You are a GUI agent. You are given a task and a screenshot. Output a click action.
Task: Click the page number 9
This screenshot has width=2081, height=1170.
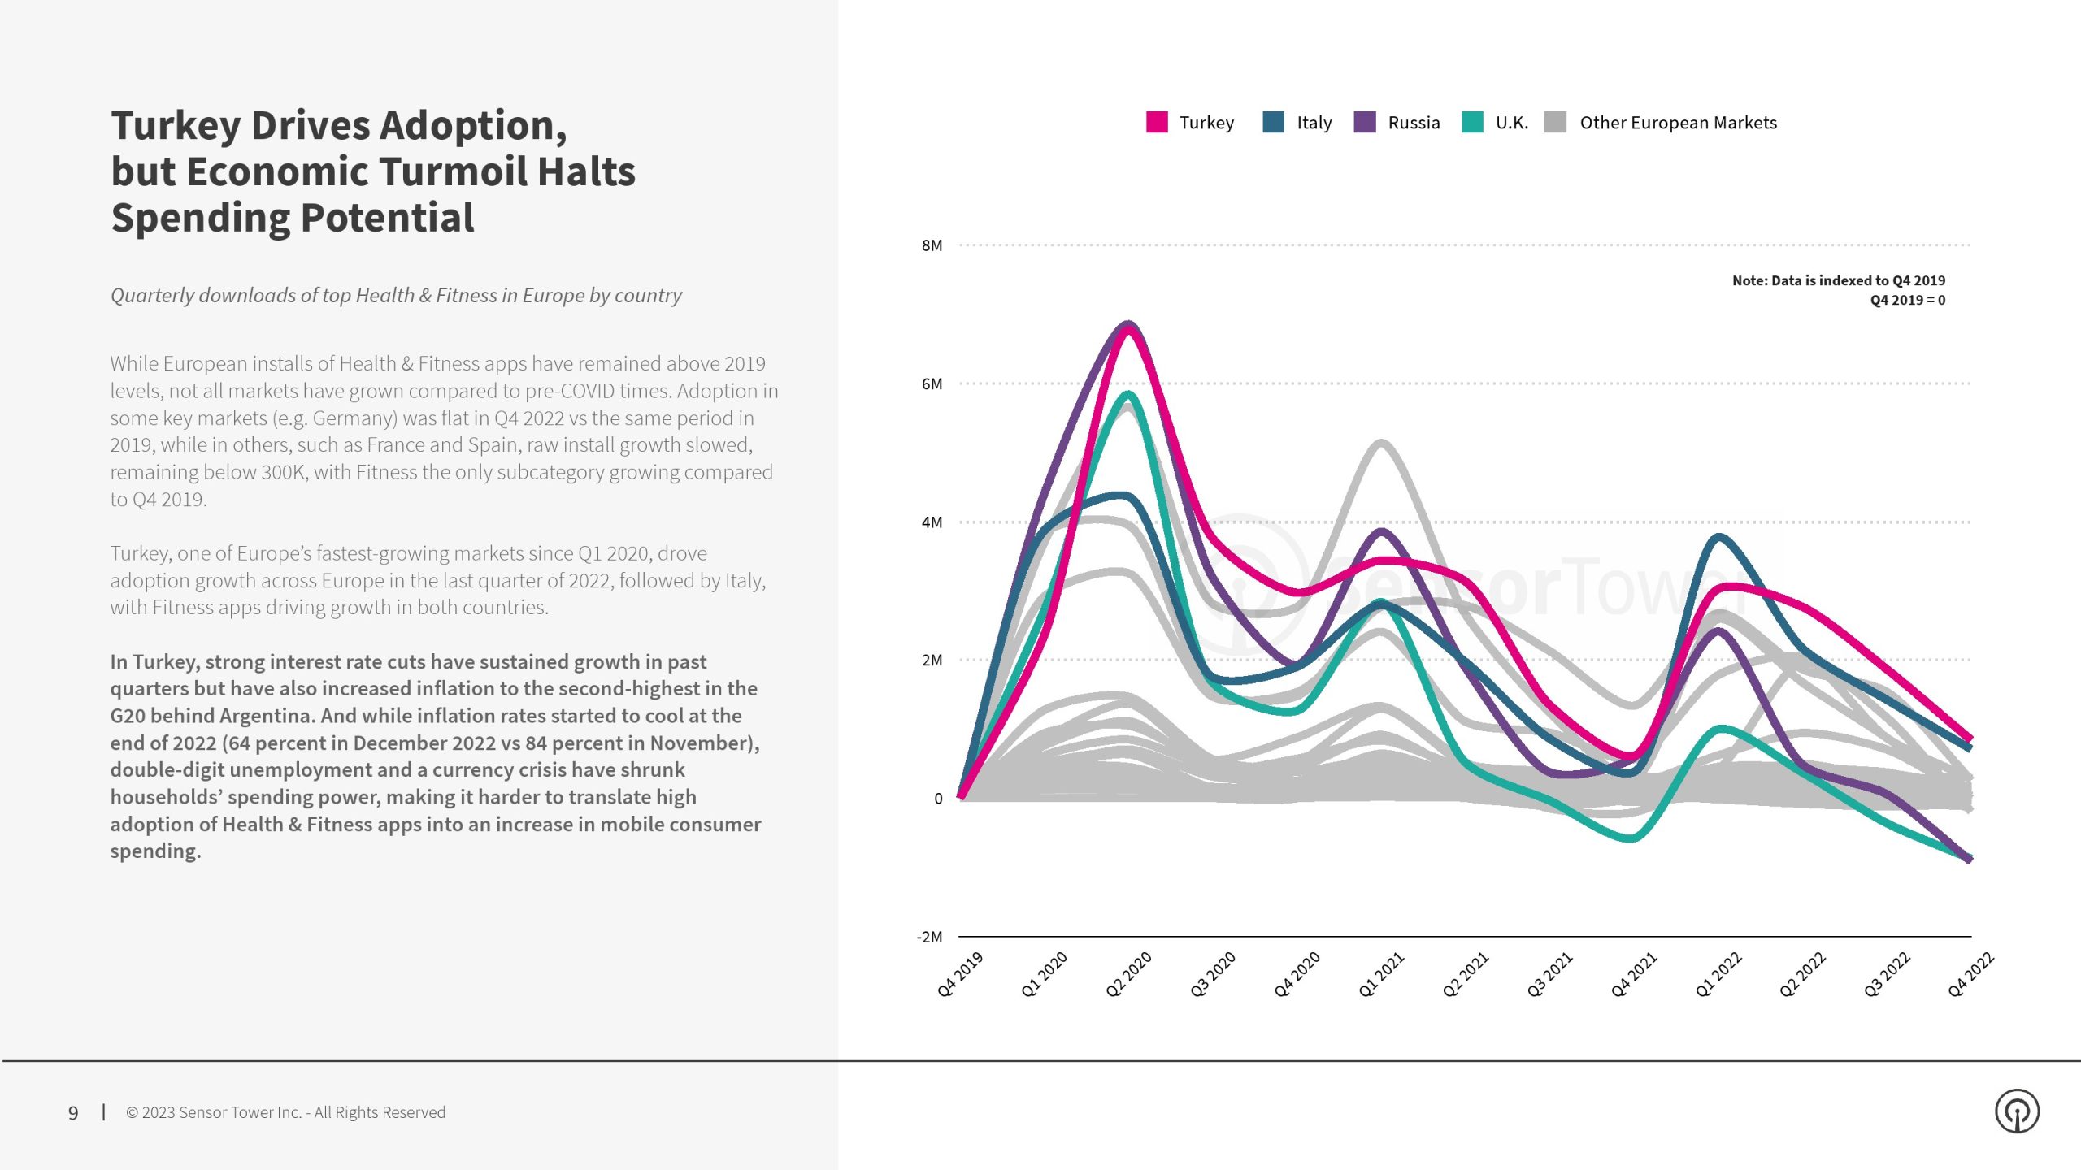(73, 1112)
